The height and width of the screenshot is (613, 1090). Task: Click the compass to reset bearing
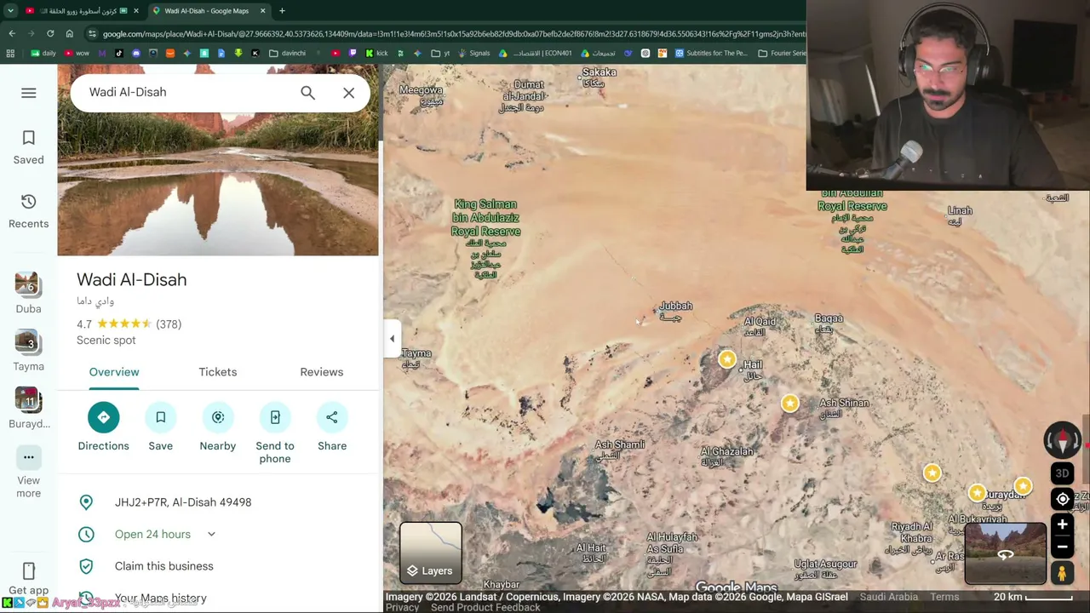(x=1062, y=440)
